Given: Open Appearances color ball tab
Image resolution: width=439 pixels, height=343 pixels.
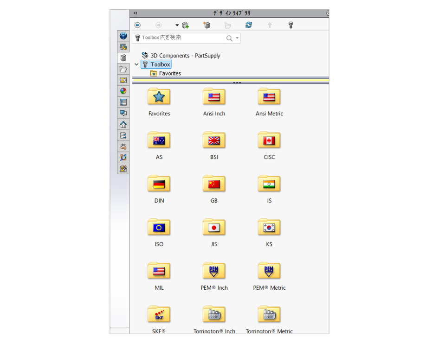Looking at the screenshot, I should tap(123, 91).
